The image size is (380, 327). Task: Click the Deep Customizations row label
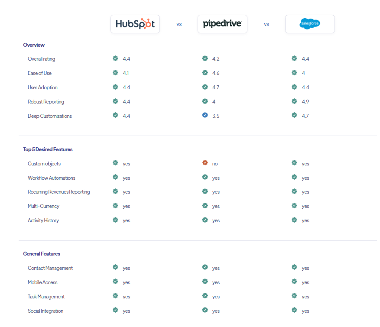[x=50, y=116]
